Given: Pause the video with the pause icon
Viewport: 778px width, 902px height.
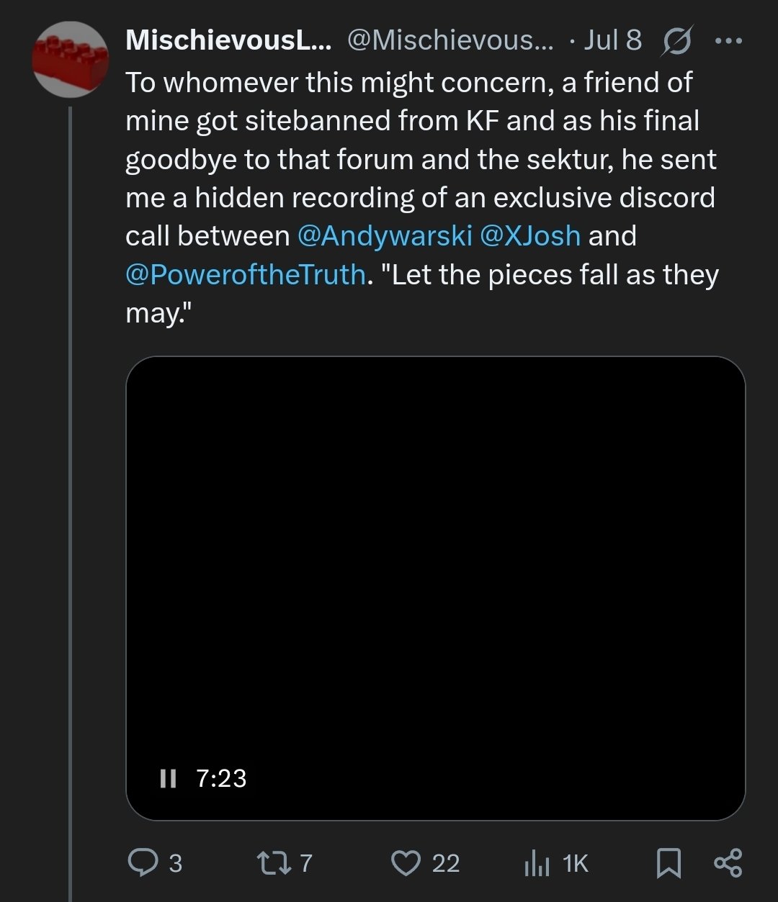Looking at the screenshot, I should click(168, 778).
